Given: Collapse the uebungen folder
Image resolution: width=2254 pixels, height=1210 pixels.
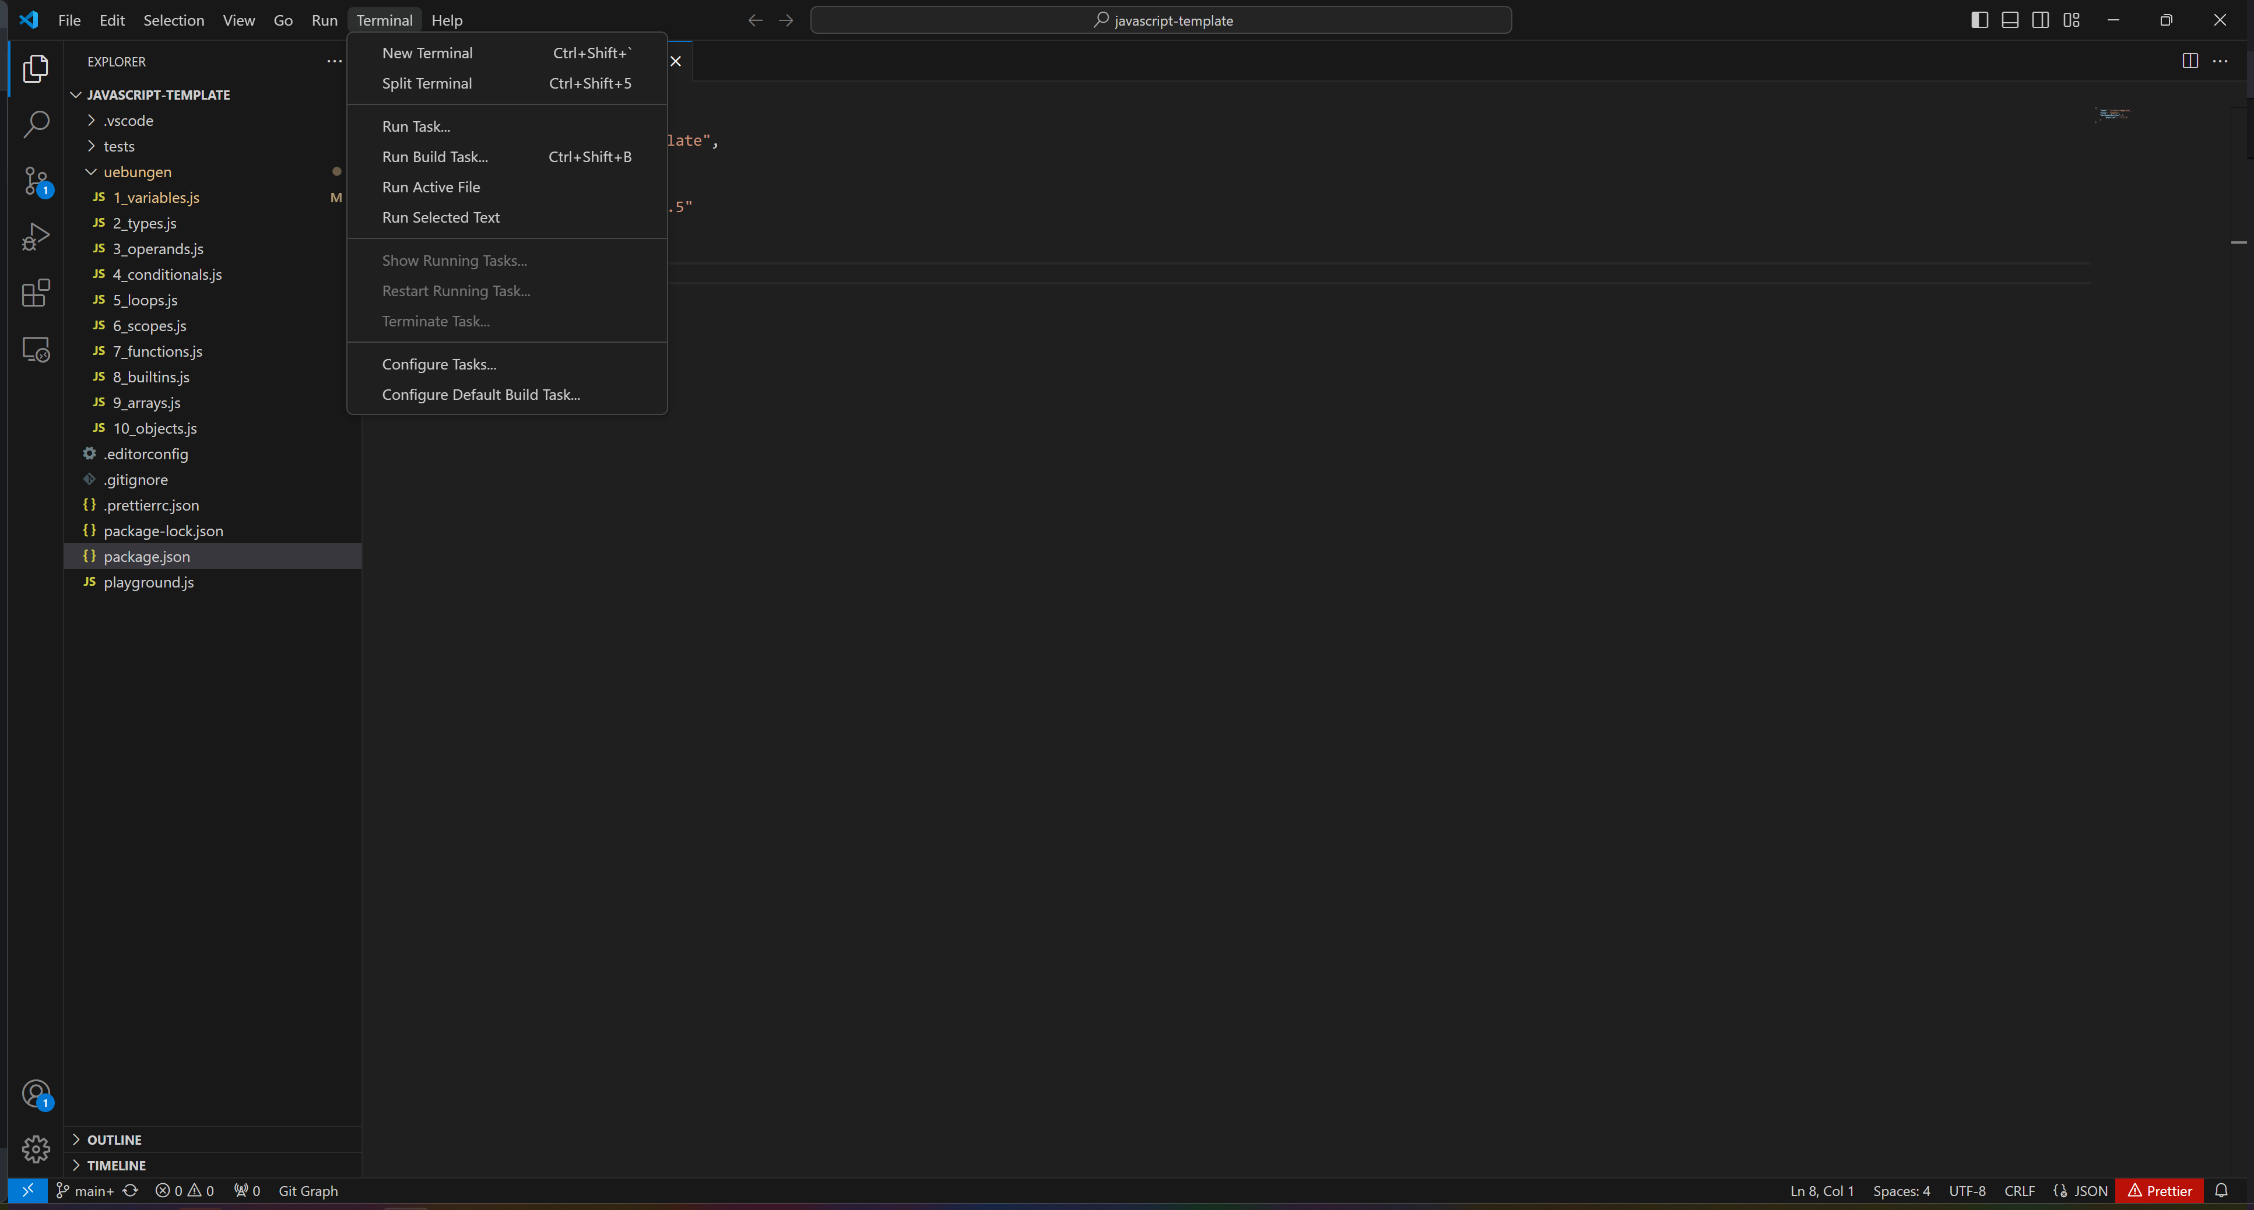Looking at the screenshot, I should click(x=136, y=171).
